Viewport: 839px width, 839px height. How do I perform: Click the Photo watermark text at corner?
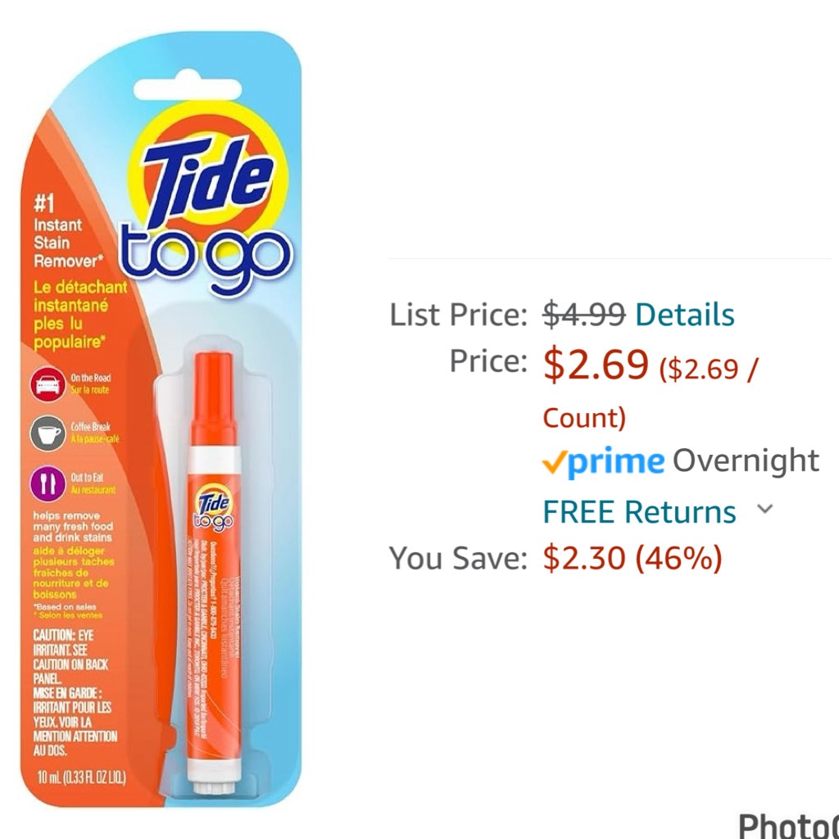[788, 826]
